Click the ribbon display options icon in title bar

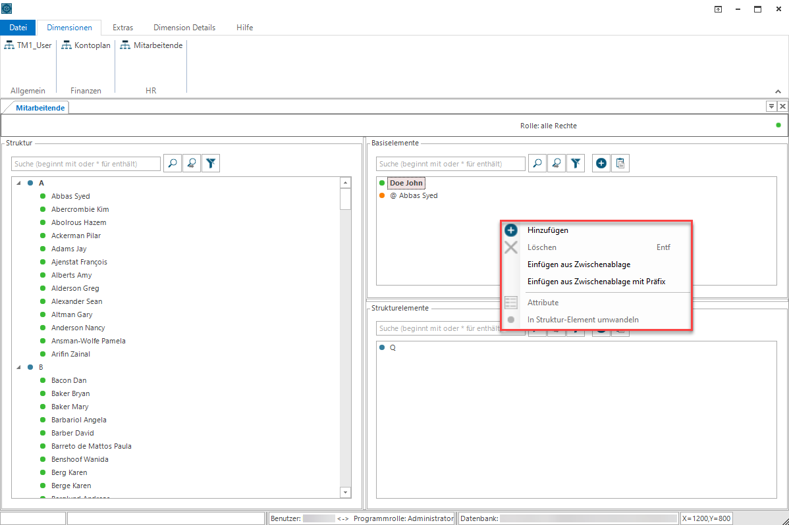(x=718, y=9)
